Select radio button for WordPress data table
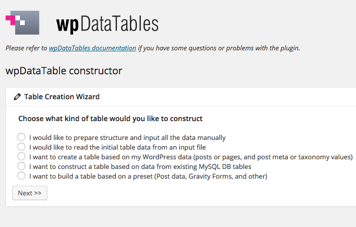 (x=21, y=156)
